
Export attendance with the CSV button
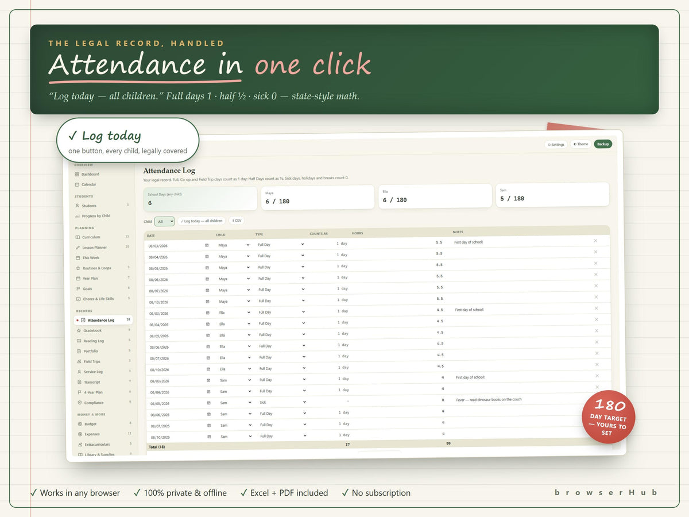point(237,221)
